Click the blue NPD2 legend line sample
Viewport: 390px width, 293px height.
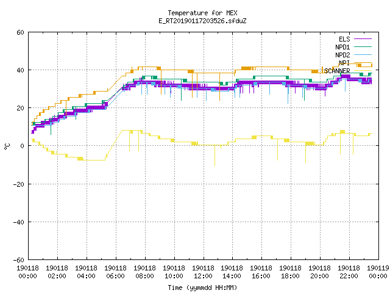(x=363, y=55)
